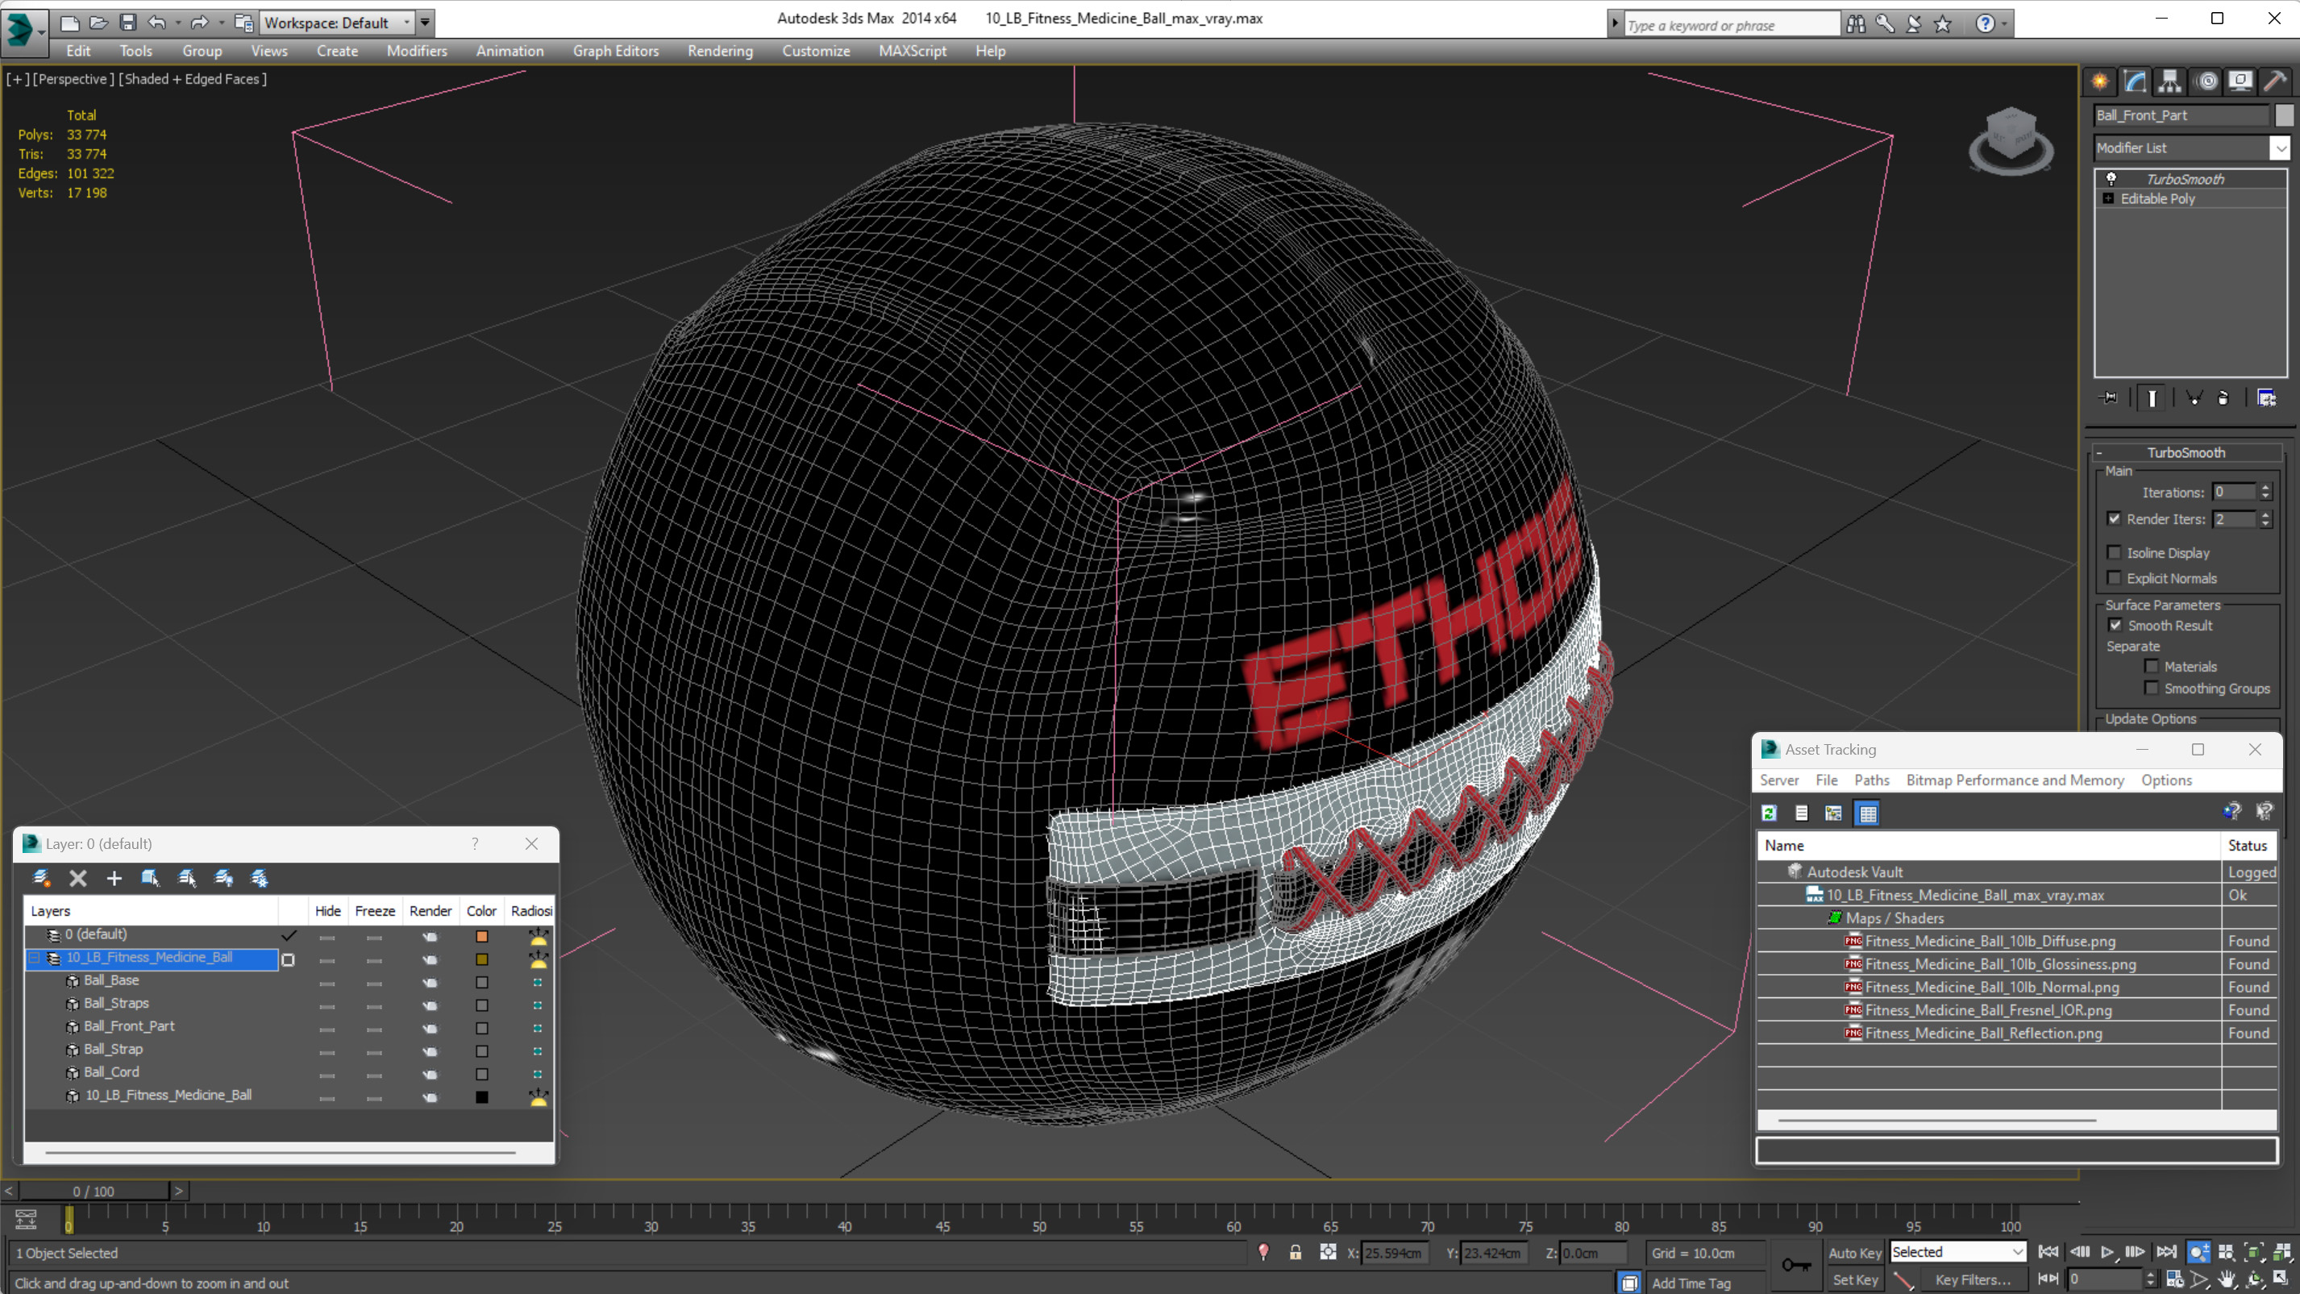Toggle Show End Result icon in modifier stack
This screenshot has width=2300, height=1294.
2152,397
